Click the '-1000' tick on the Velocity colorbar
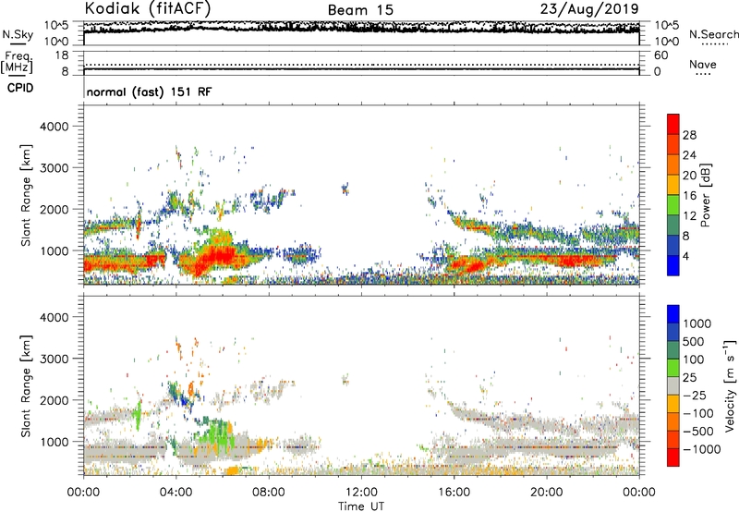Viewport: 739px width, 512px height. click(x=701, y=449)
